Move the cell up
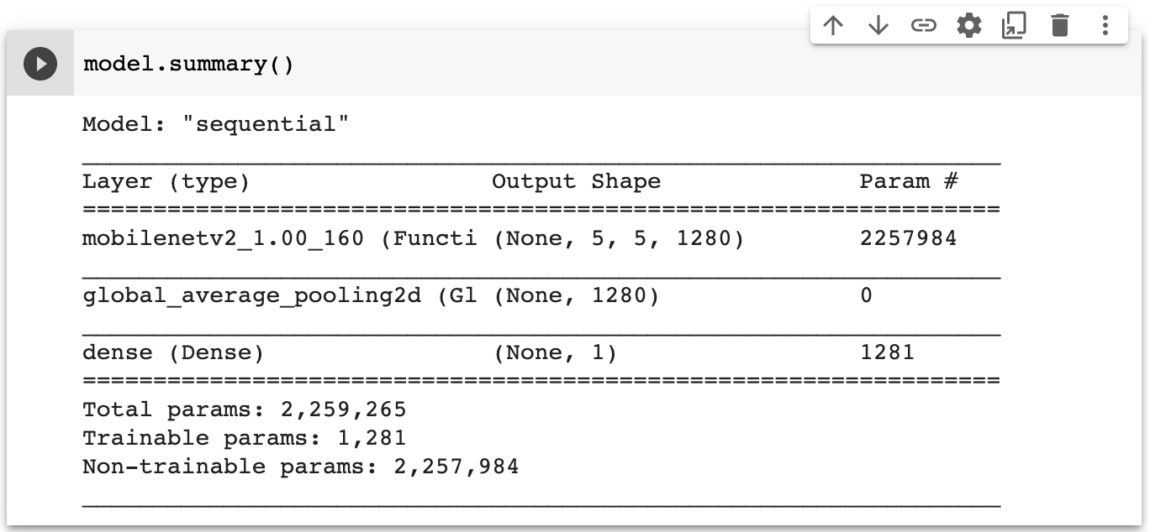Screen dimensions: 1150x532 (x=833, y=25)
